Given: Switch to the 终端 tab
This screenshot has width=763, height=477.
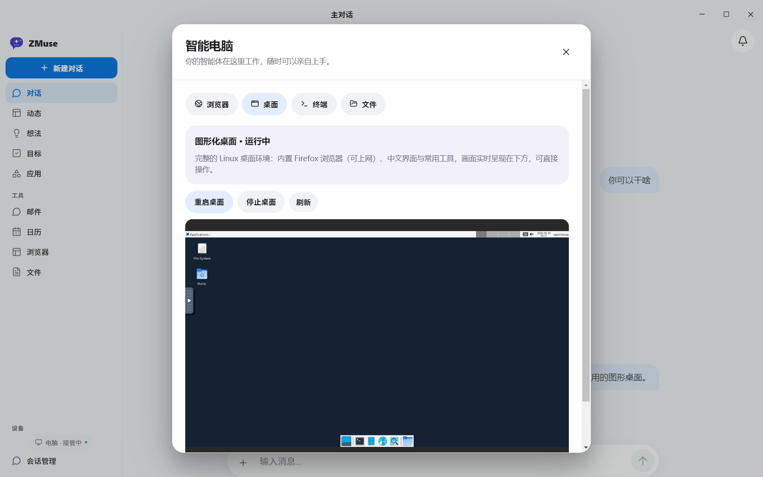Looking at the screenshot, I should [x=314, y=104].
